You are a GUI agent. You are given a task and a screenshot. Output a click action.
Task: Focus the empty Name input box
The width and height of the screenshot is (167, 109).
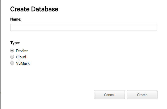pos(84,27)
